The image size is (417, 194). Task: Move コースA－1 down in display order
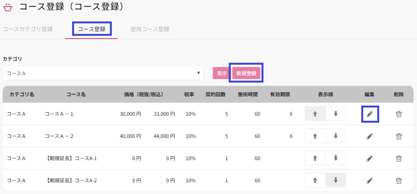click(336, 114)
